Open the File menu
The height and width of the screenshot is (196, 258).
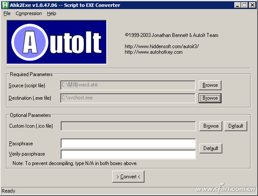coord(7,13)
